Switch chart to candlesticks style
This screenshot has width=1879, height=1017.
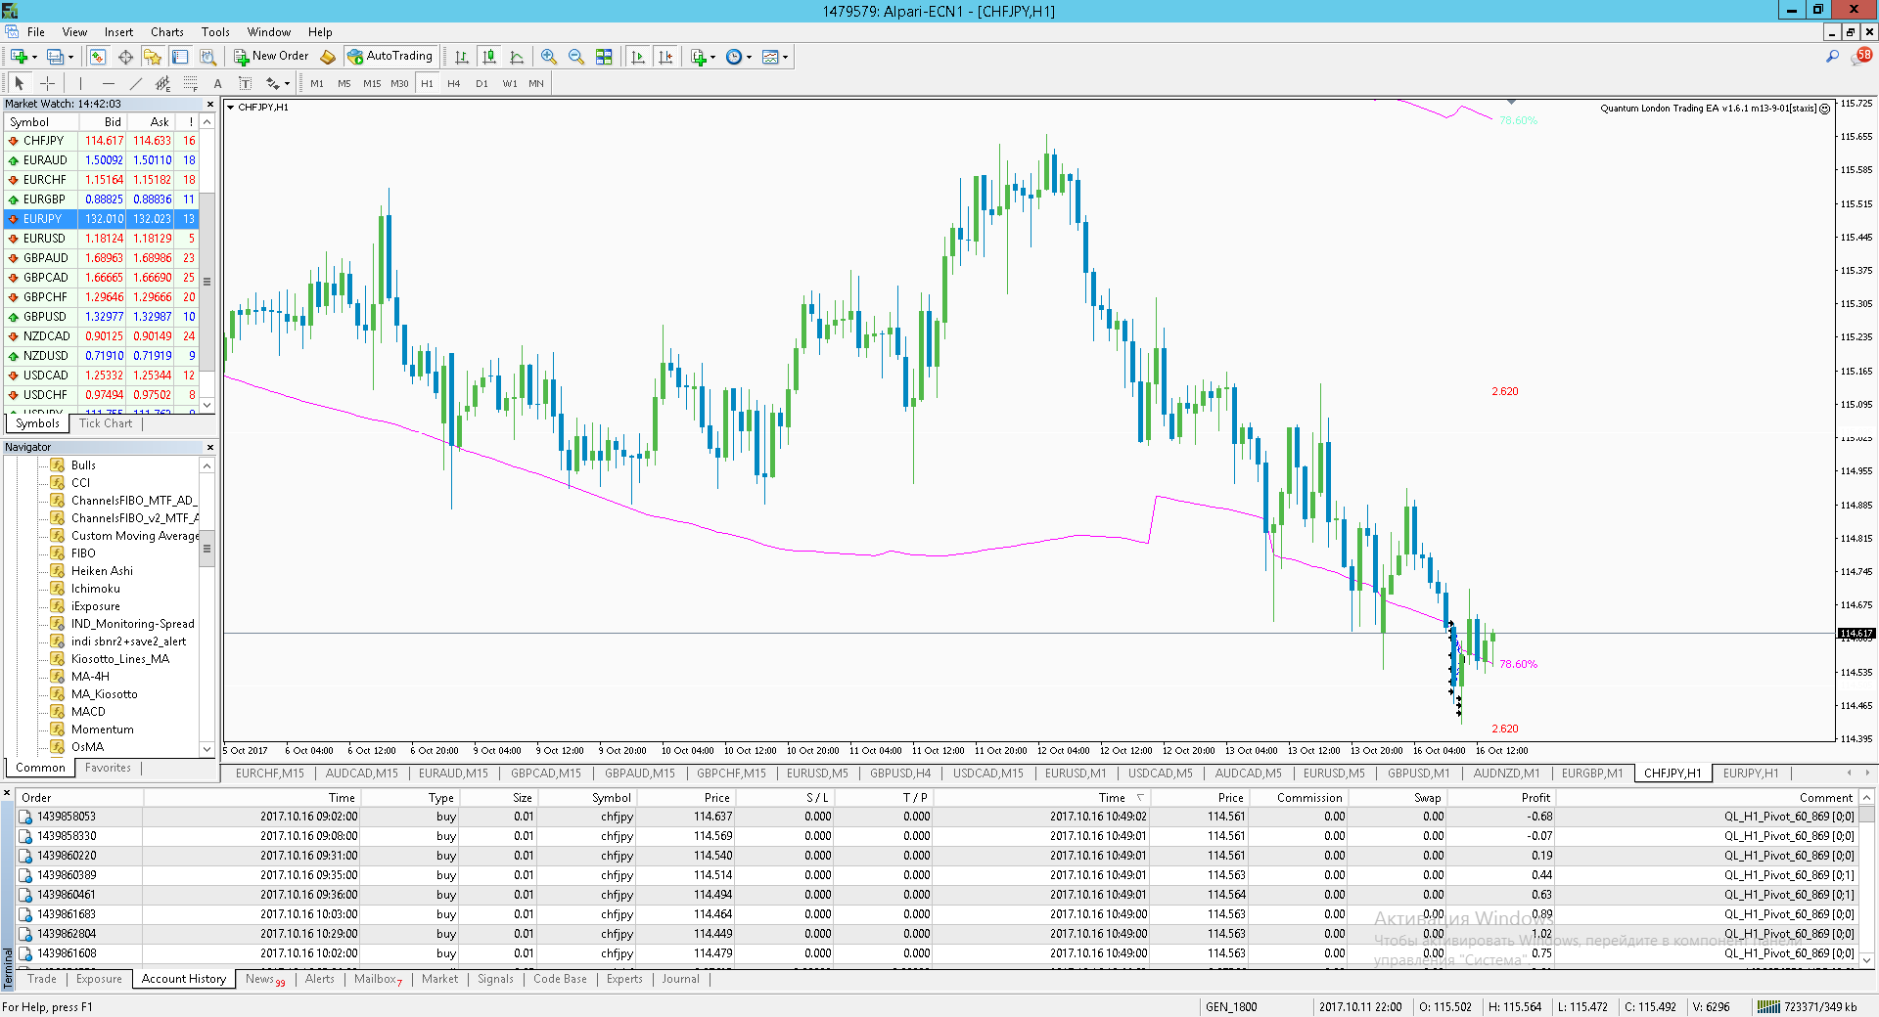point(489,57)
